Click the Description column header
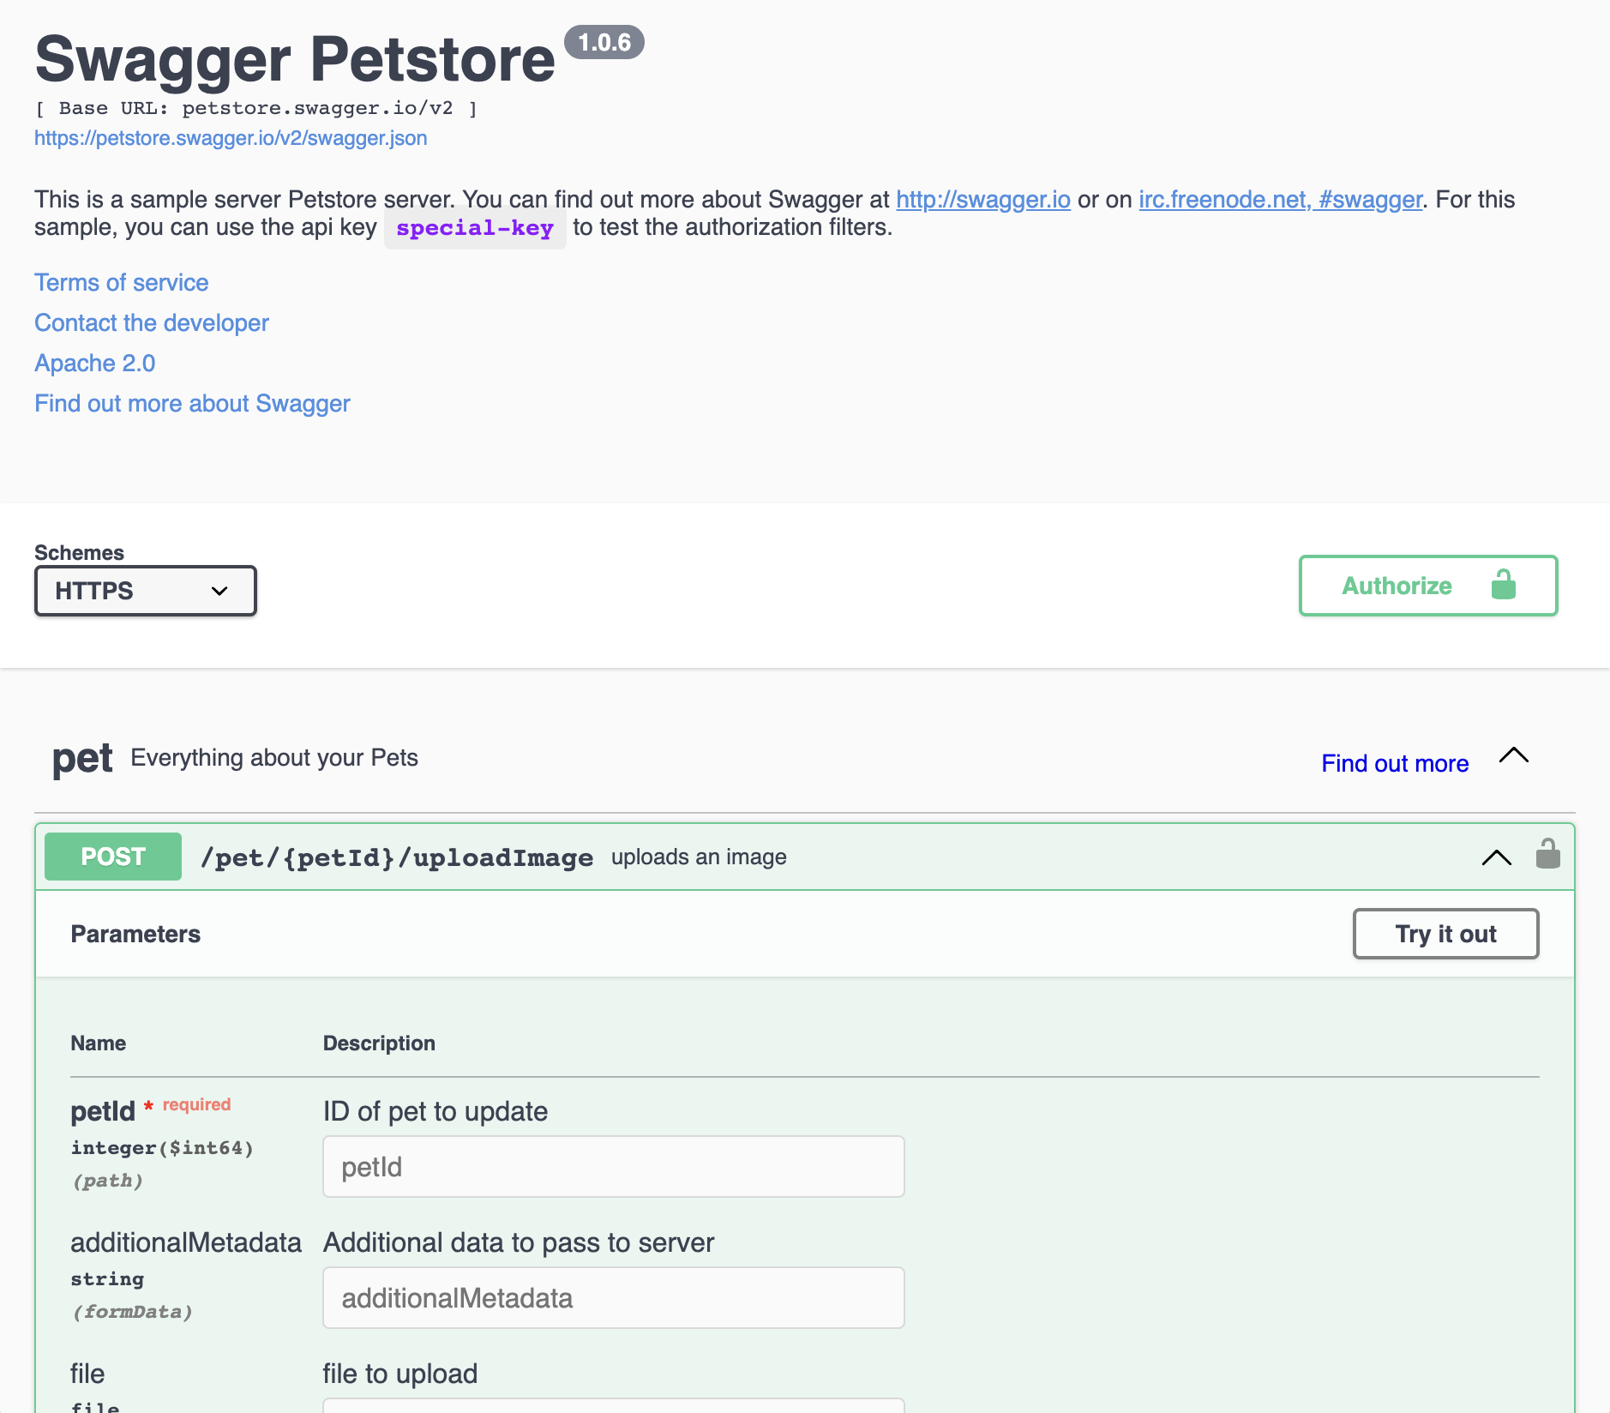 tap(379, 1043)
